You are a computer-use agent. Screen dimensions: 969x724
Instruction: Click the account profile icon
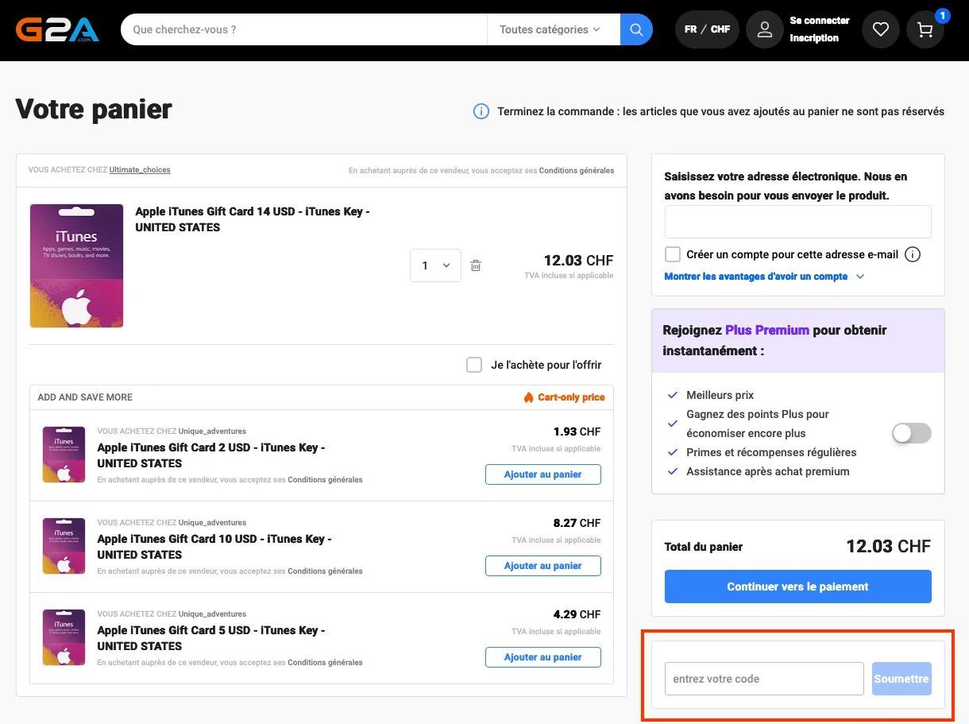coord(764,29)
